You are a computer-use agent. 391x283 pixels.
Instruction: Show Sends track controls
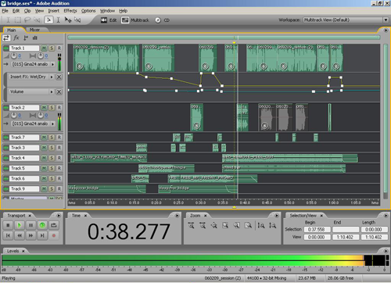pyautogui.click(x=26, y=38)
